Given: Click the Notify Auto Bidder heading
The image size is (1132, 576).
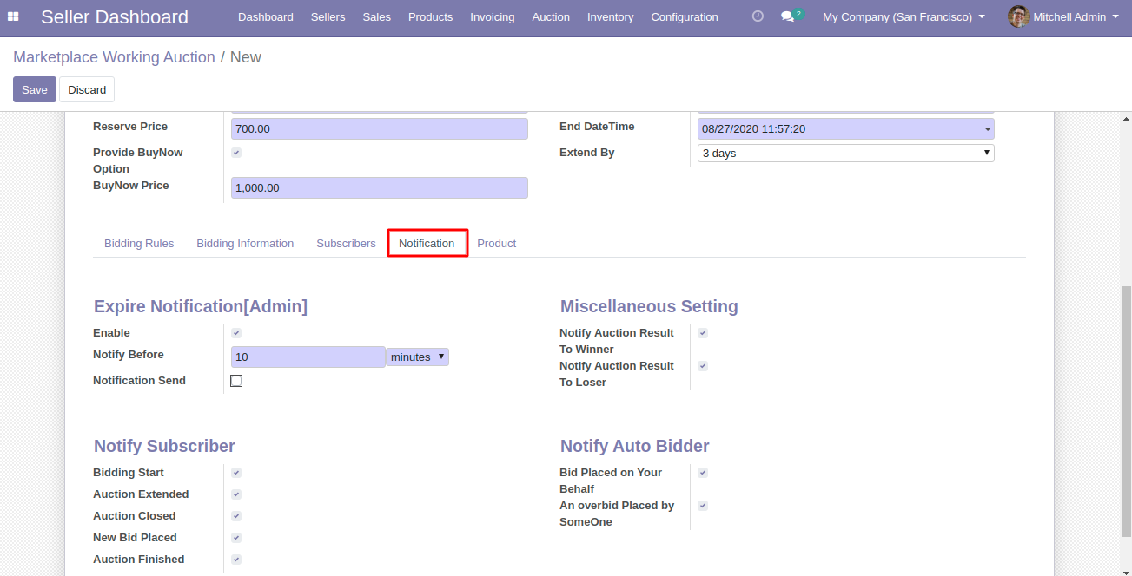Looking at the screenshot, I should click(635, 446).
